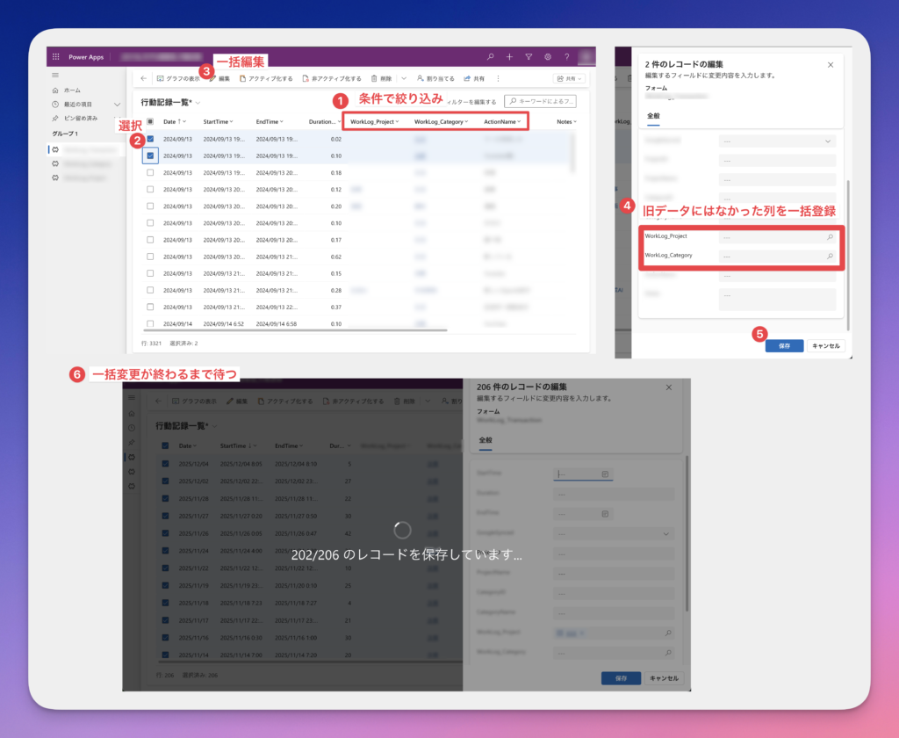899x738 pixels.
Task: Expand 最近の項目 in the left sidebar
Action: coord(117,104)
